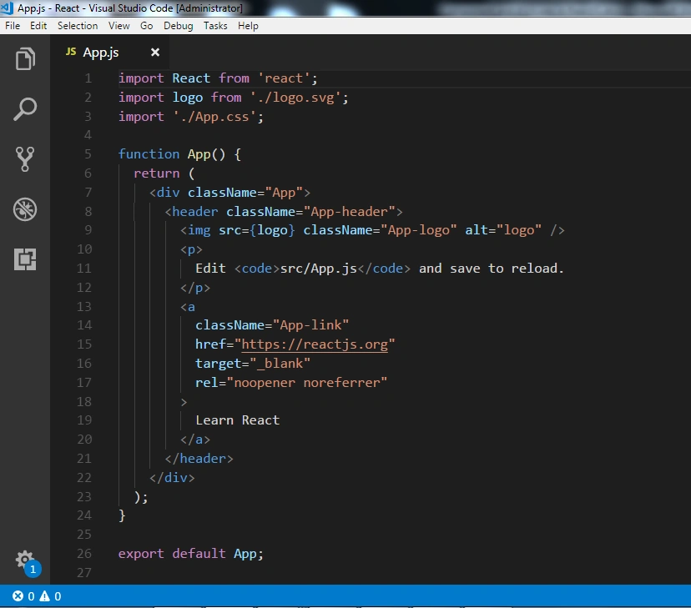Image resolution: width=691 pixels, height=608 pixels.
Task: Click the VS Code logo in title bar
Action: (x=7, y=8)
